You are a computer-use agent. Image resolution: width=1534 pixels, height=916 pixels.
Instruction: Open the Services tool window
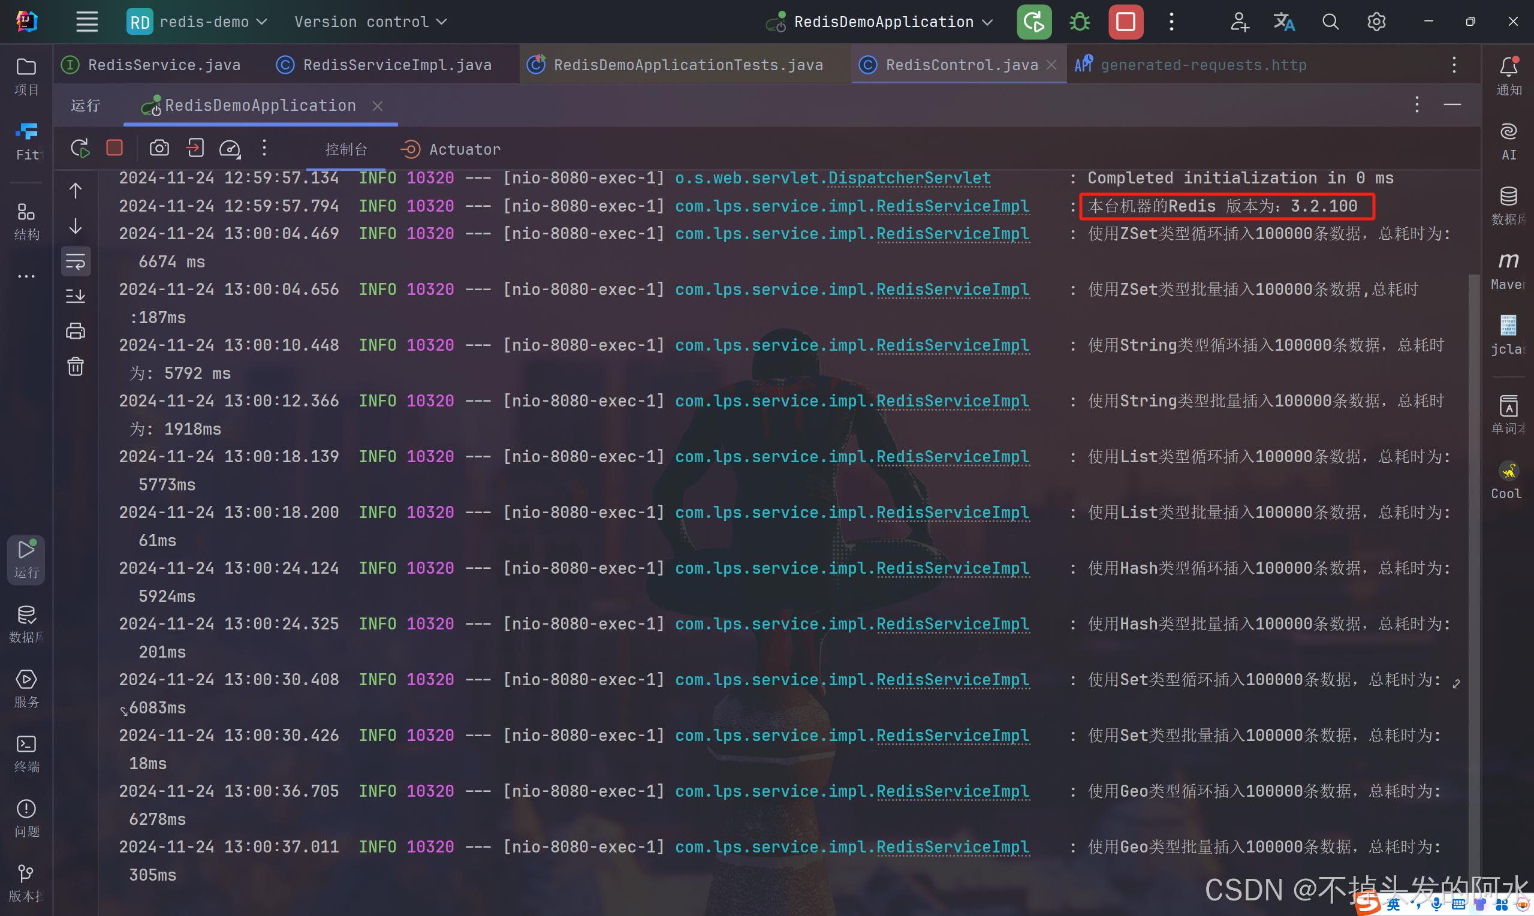26,689
